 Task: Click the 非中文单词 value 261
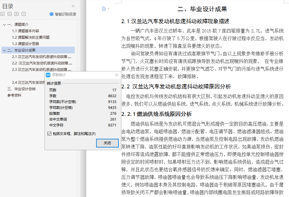coord(113,119)
